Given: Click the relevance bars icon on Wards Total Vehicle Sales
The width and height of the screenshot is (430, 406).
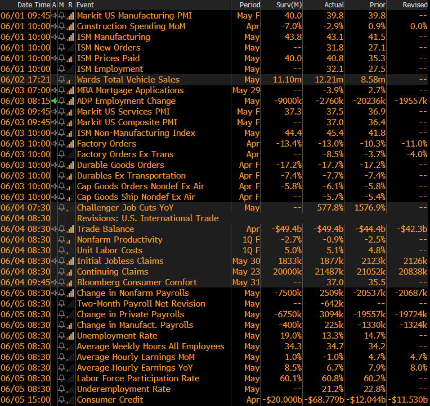Looking at the screenshot, I should point(70,80).
